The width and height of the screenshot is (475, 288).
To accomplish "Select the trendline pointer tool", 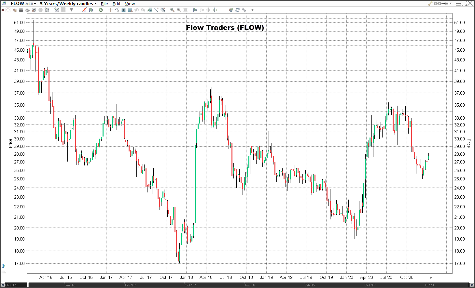I will pos(117,10).
